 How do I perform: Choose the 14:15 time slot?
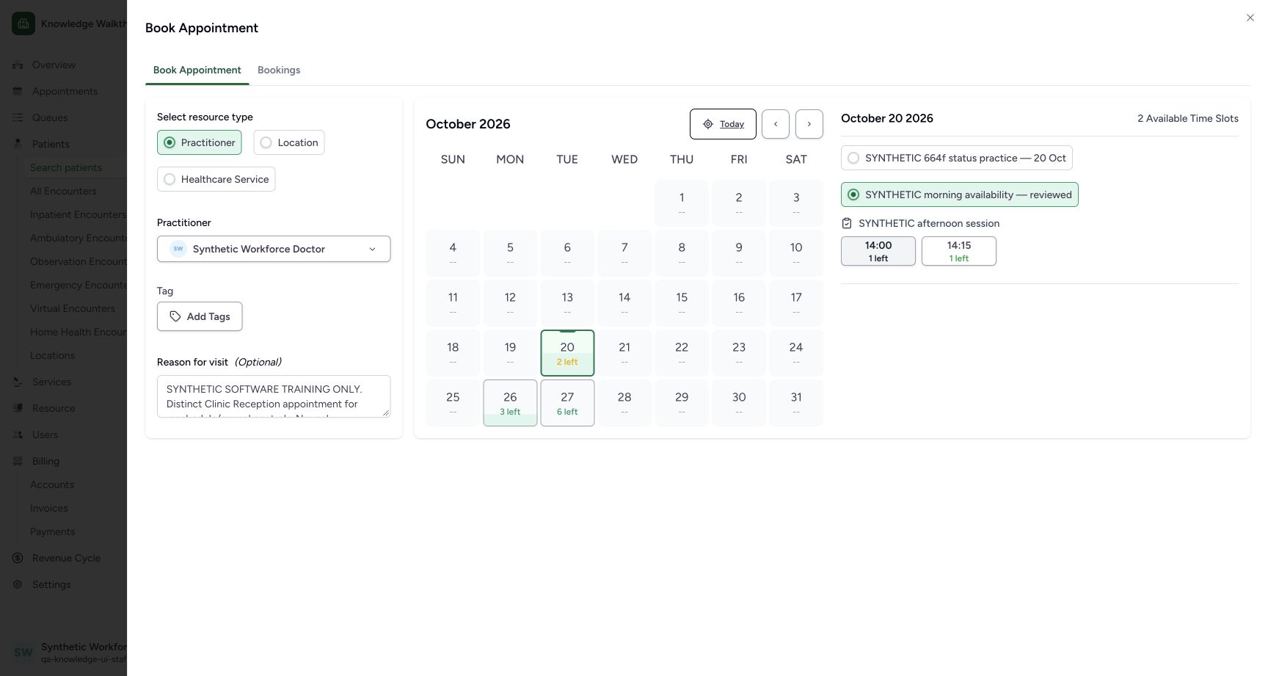pyautogui.click(x=959, y=251)
